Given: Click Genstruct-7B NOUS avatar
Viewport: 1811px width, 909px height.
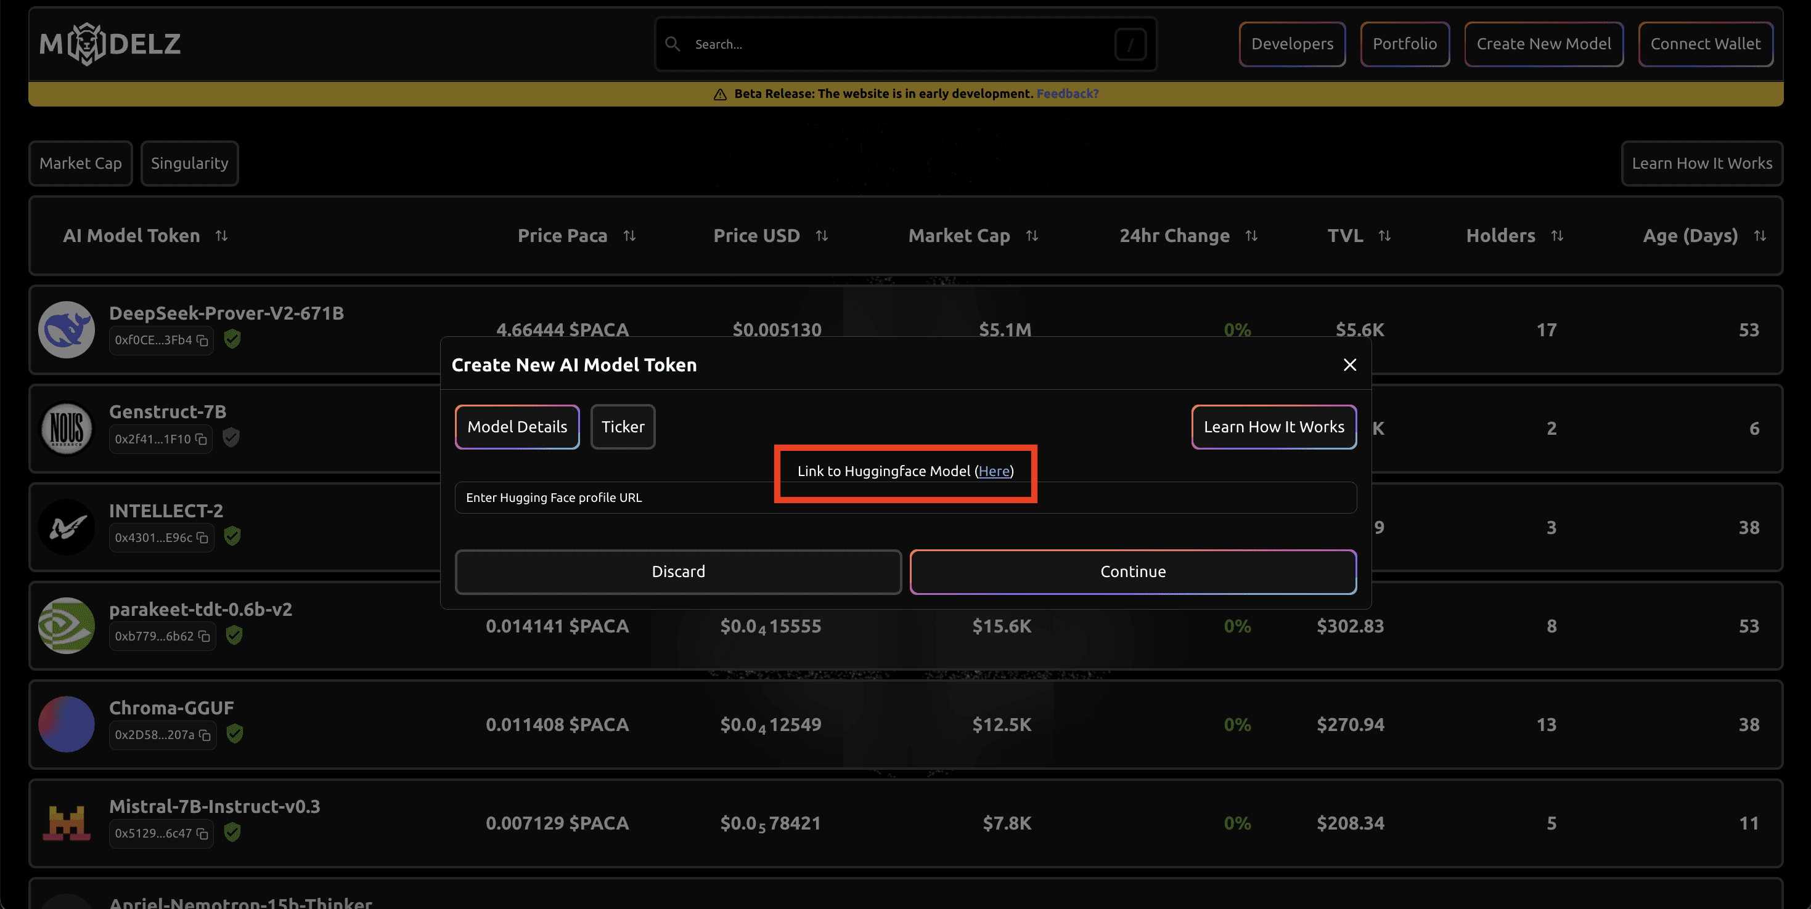Looking at the screenshot, I should click(x=67, y=428).
